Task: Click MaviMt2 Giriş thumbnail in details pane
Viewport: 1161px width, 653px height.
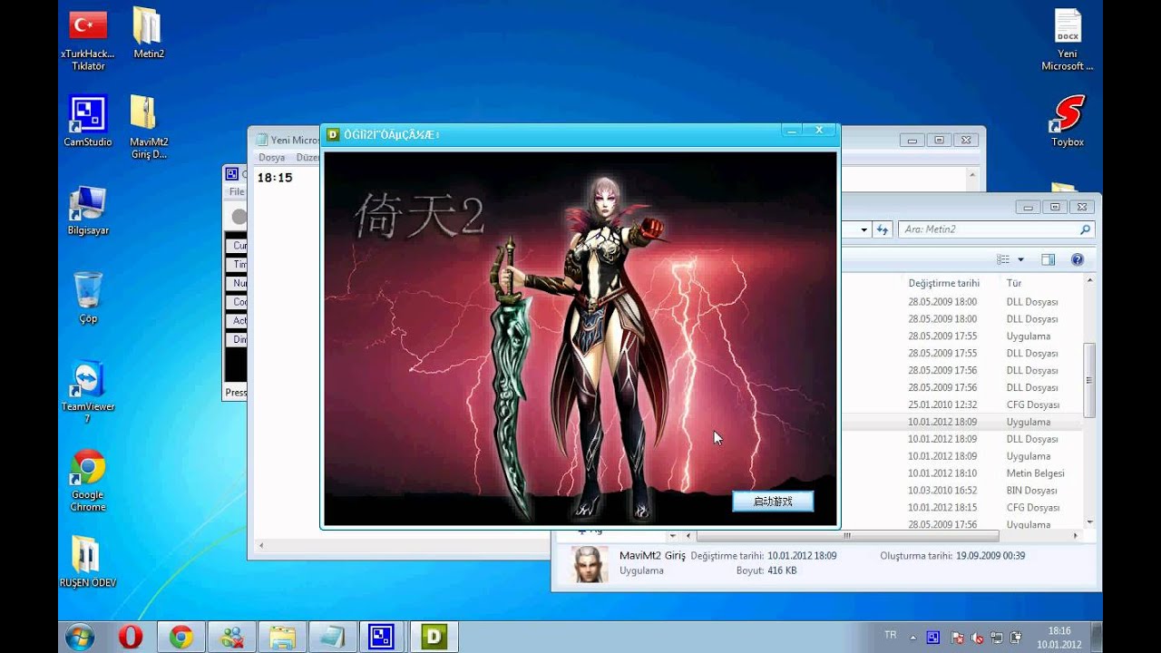Action: point(590,564)
